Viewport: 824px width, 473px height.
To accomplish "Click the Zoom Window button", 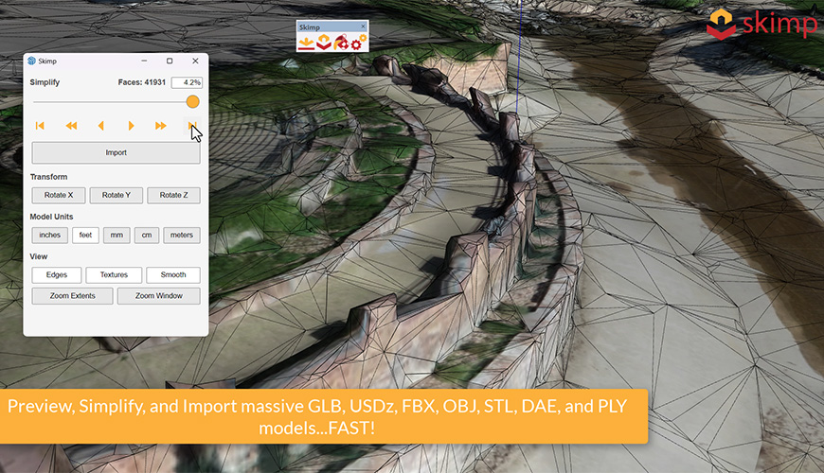I will (158, 296).
